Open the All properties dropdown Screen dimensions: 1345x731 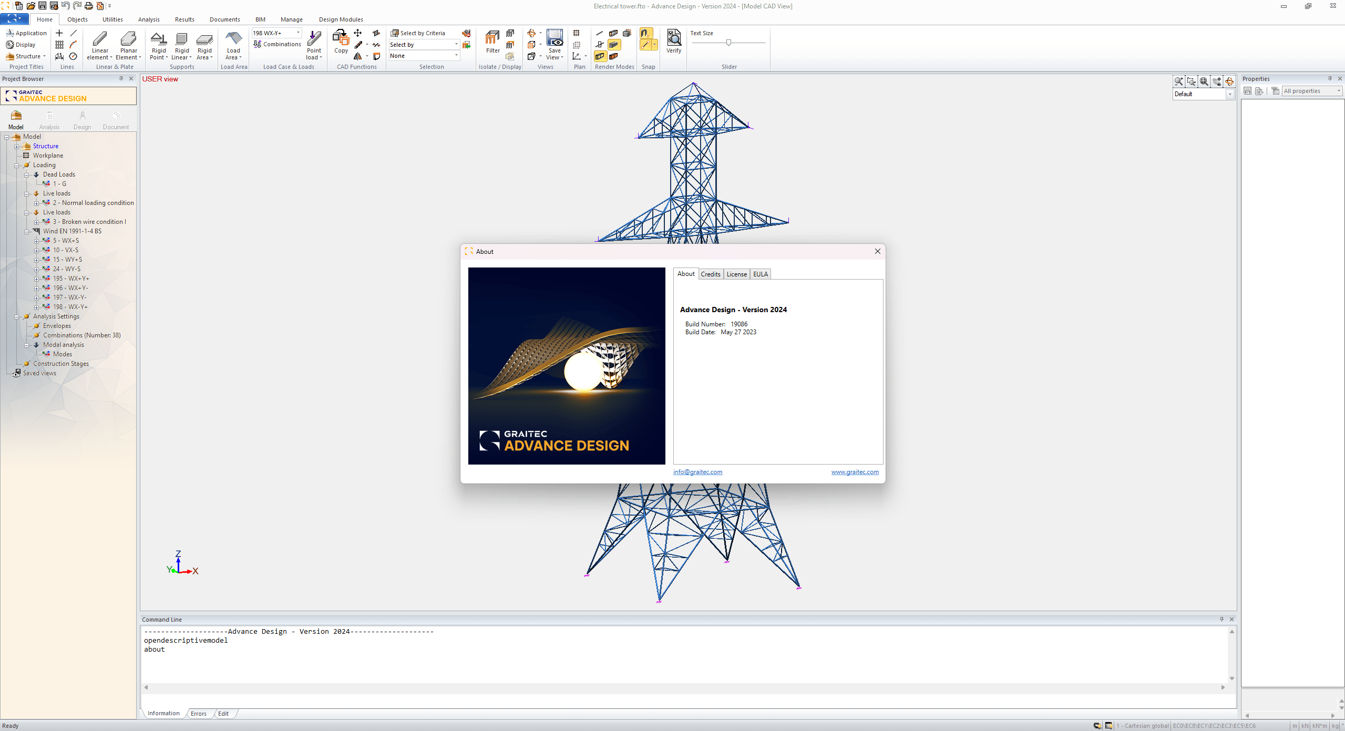click(1312, 91)
